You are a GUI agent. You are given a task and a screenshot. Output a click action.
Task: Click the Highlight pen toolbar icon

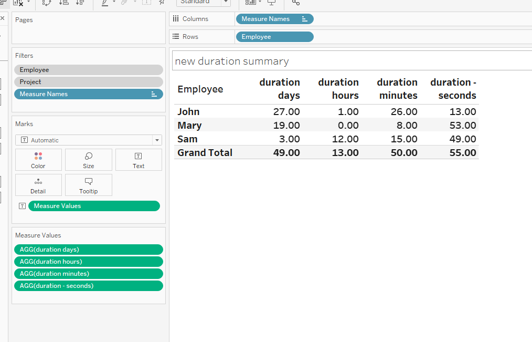pyautogui.click(x=105, y=3)
